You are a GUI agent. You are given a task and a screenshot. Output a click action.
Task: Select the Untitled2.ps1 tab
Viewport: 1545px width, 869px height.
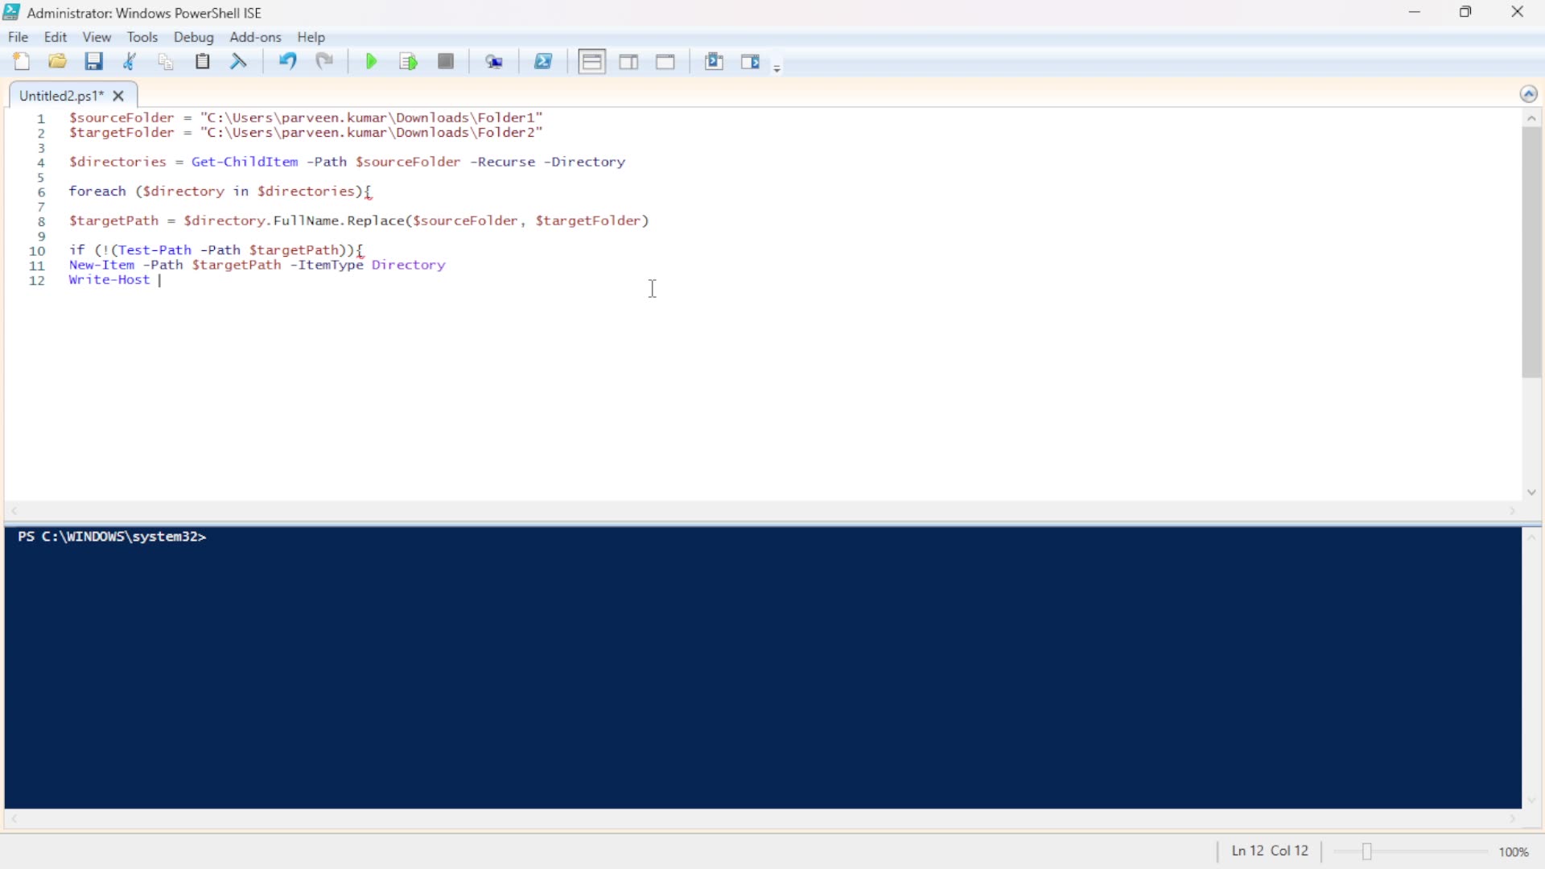click(60, 95)
